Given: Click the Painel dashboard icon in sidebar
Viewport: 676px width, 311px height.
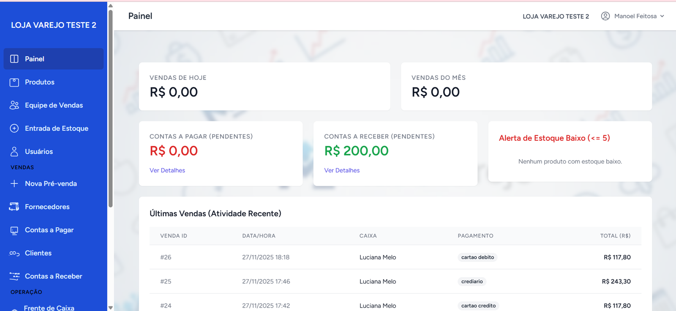Looking at the screenshot, I should point(14,59).
